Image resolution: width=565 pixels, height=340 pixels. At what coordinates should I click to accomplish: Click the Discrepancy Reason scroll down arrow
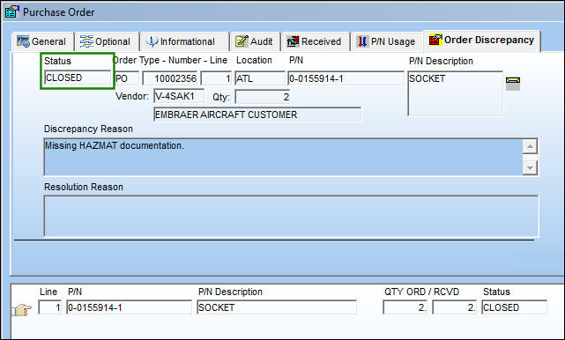coord(530,168)
